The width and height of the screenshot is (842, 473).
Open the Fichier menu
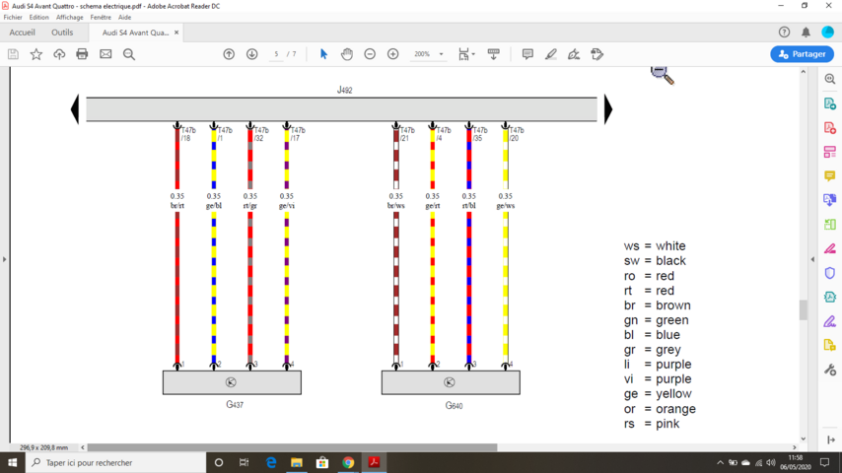tap(13, 17)
